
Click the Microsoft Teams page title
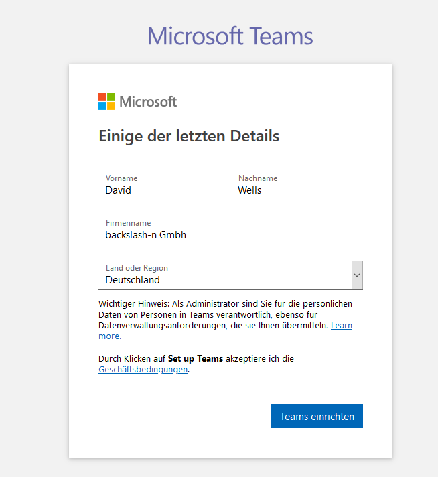[230, 36]
